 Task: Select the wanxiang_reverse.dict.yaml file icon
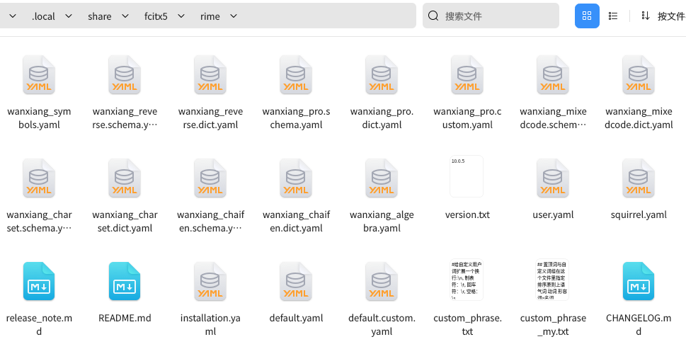[210, 75]
